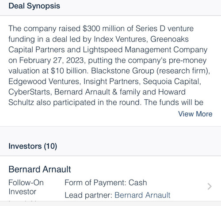This screenshot has width=221, height=206.
Task: Click Sequoia Capital in the synopsis
Action: (171, 81)
